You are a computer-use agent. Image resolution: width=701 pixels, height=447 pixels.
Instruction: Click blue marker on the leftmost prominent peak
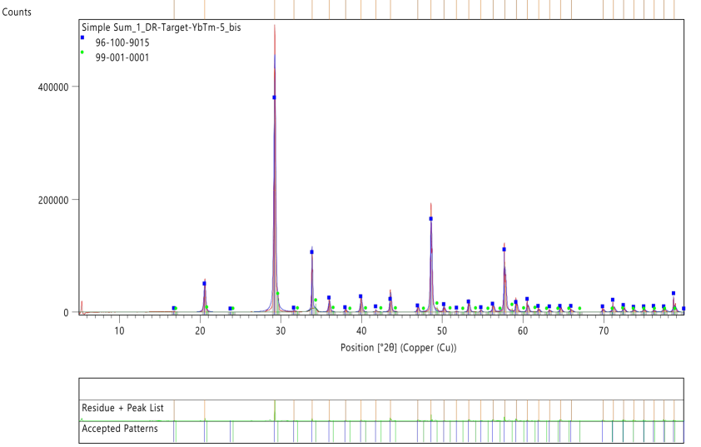coord(205,283)
